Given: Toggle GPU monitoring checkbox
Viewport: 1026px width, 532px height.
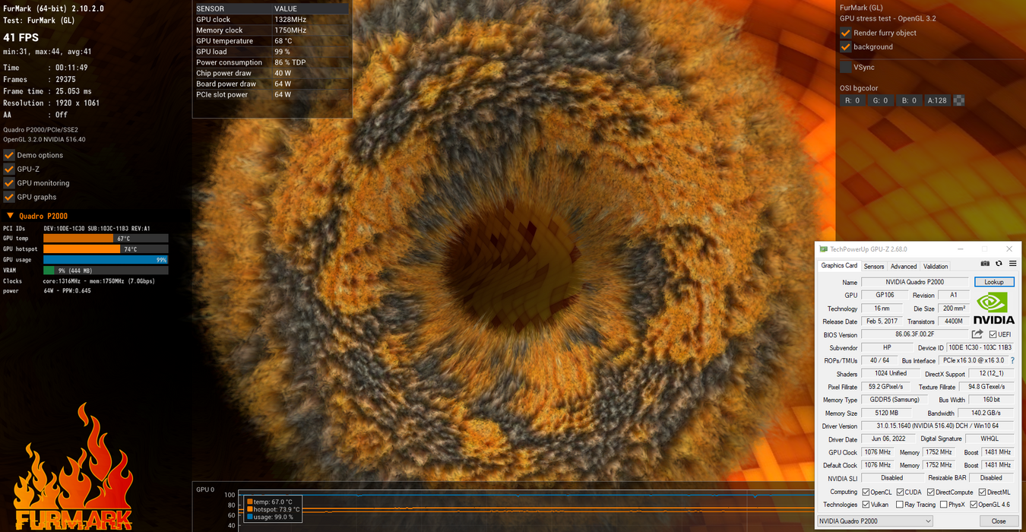Looking at the screenshot, I should 9,183.
